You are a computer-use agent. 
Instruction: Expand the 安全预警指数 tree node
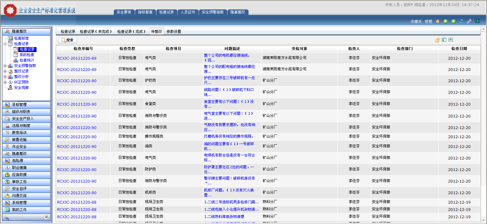click(5, 66)
